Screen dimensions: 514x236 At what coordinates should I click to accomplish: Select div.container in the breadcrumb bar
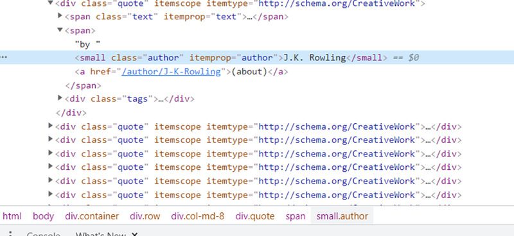click(x=92, y=216)
